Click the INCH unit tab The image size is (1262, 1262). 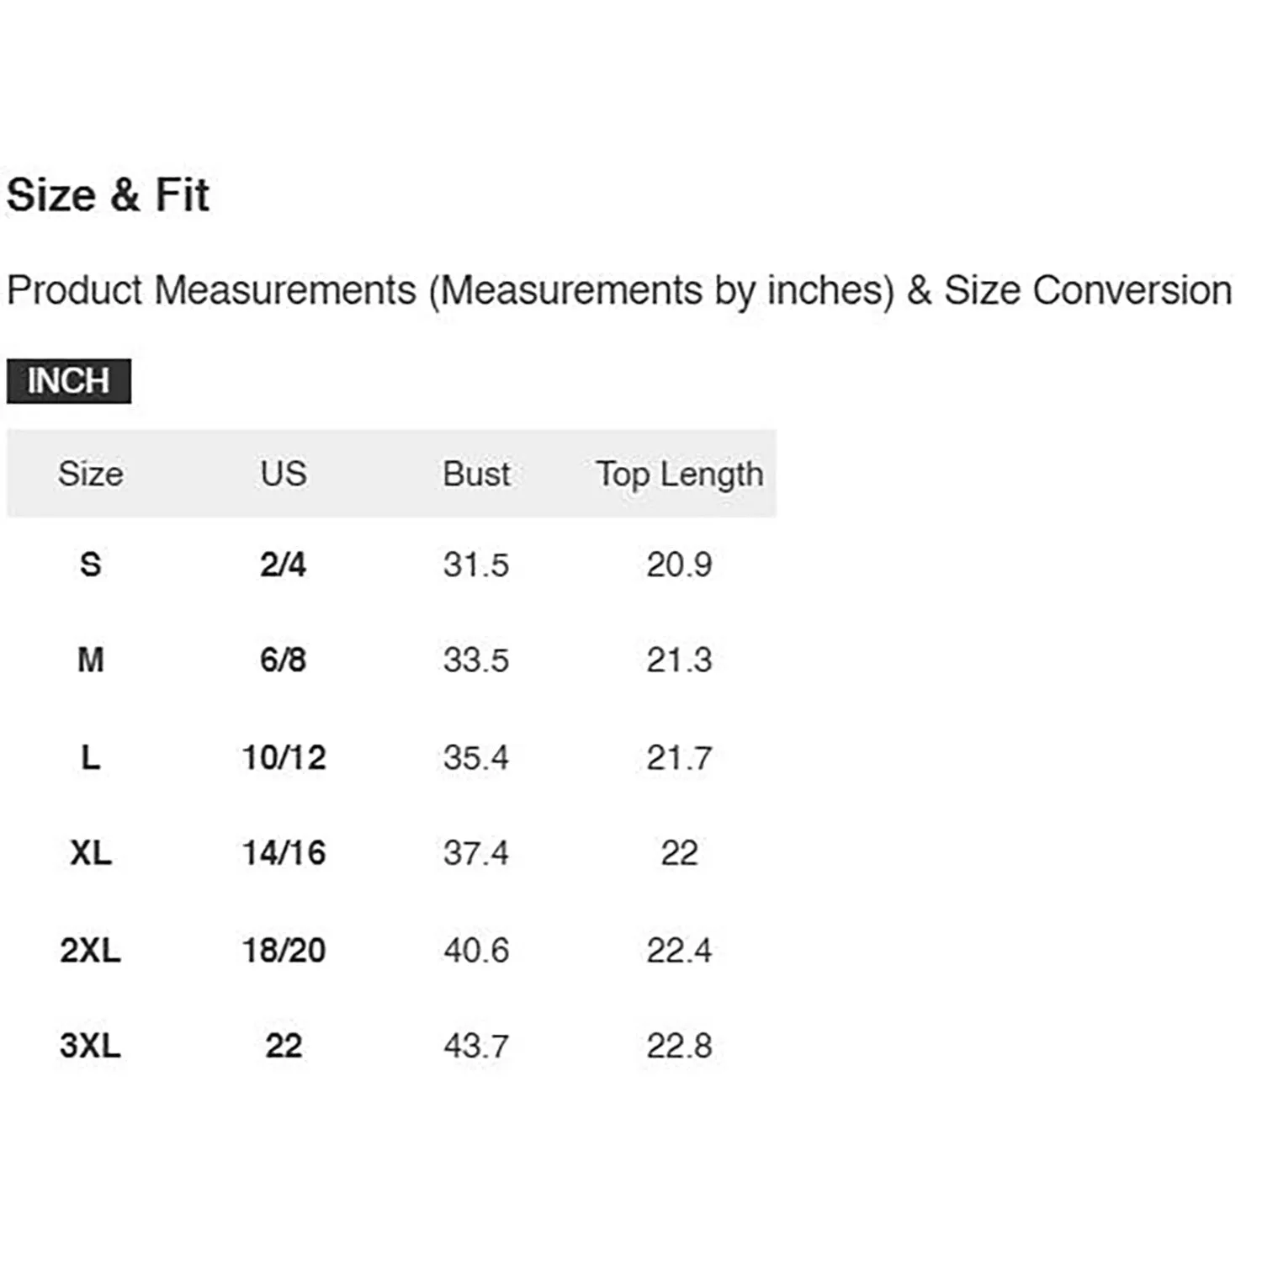tap(69, 381)
